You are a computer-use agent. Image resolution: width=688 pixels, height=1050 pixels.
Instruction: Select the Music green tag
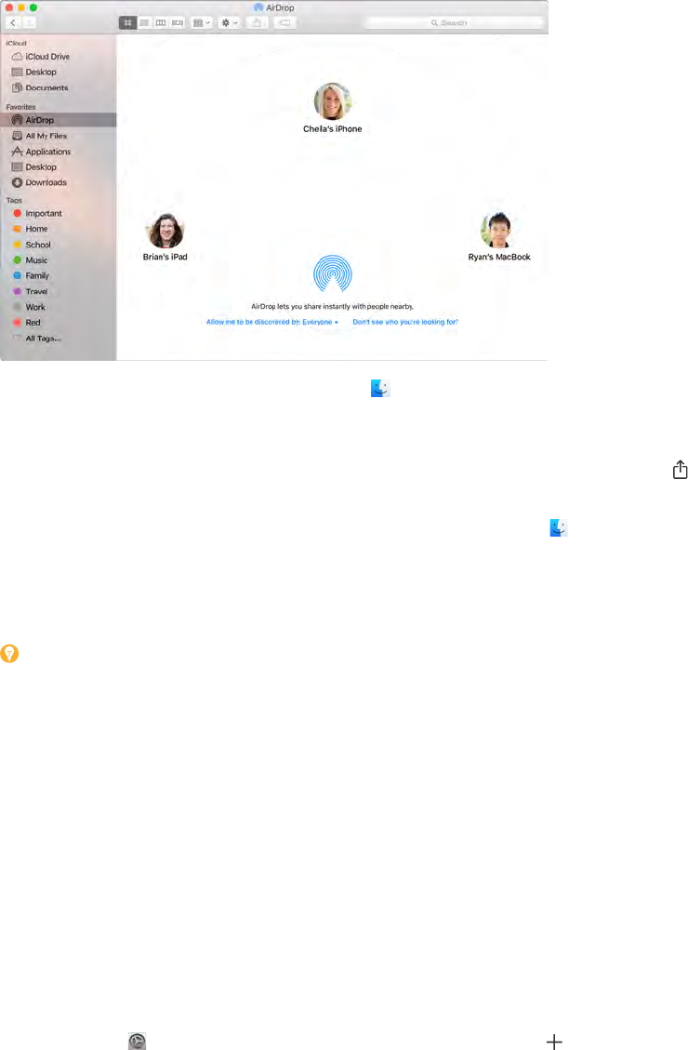point(31,260)
